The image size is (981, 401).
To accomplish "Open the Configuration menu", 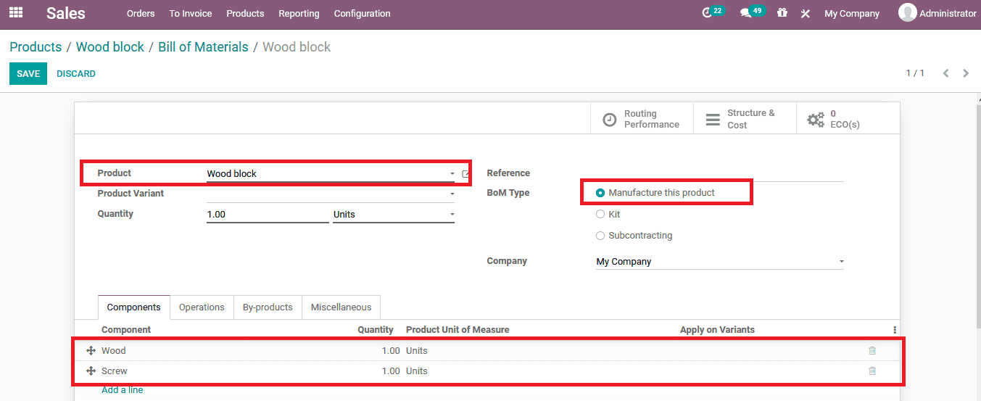I will click(362, 13).
